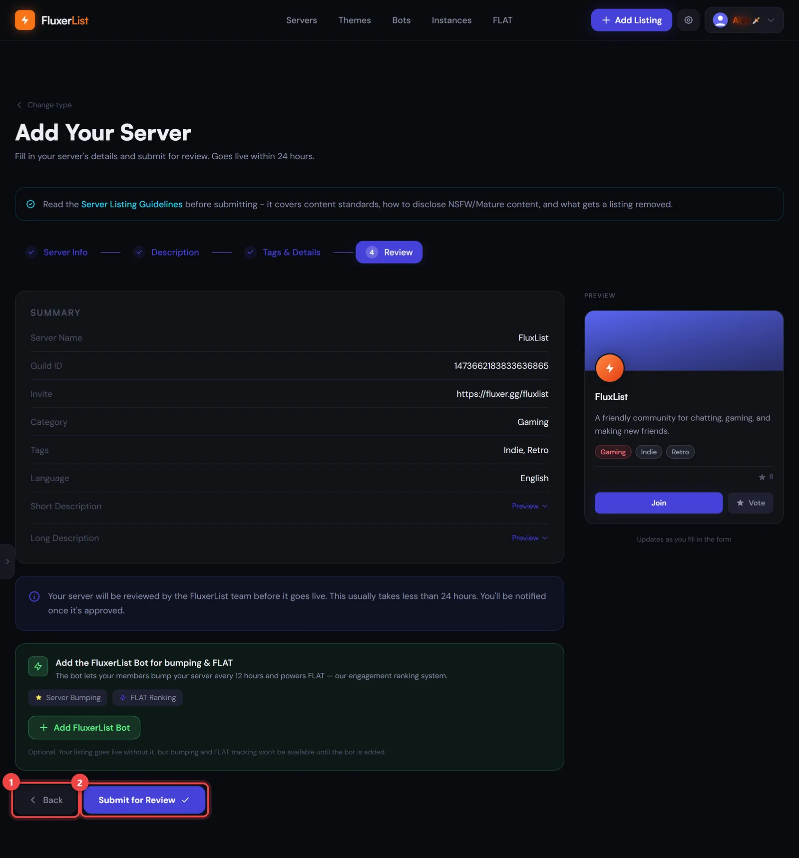The height and width of the screenshot is (858, 799).
Task: Expand the left side panel arrow
Action: (x=7, y=562)
